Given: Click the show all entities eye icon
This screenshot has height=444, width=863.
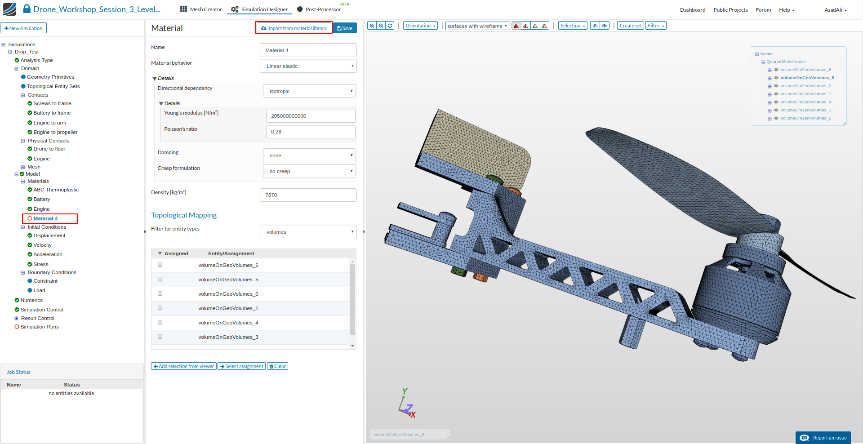Looking at the screenshot, I should click(x=604, y=26).
